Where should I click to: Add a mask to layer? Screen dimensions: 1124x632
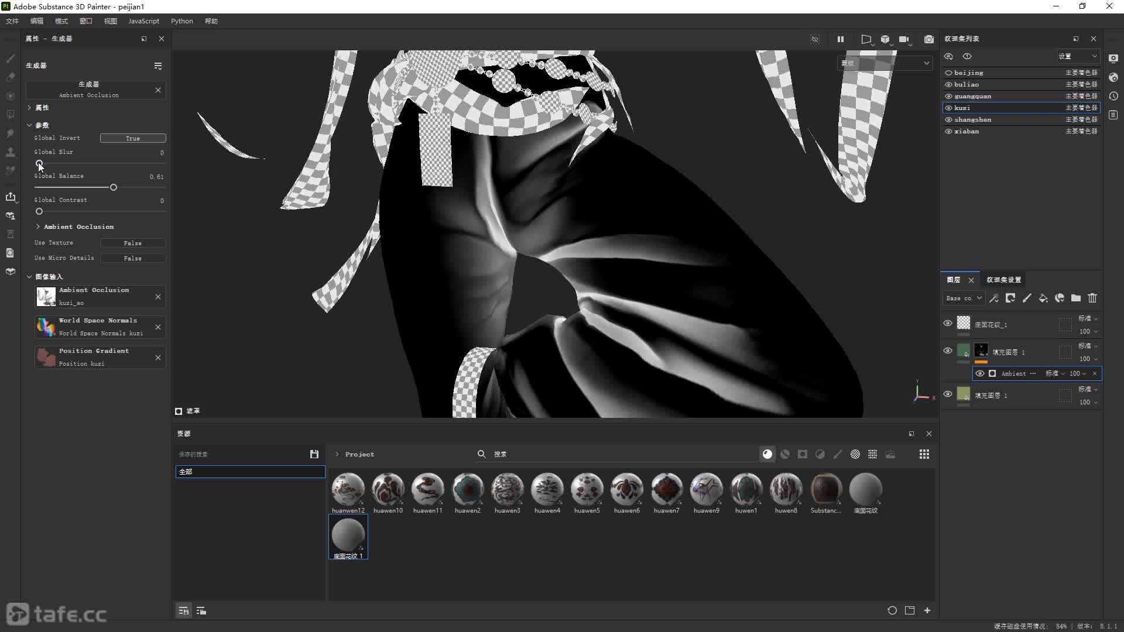click(x=1010, y=298)
